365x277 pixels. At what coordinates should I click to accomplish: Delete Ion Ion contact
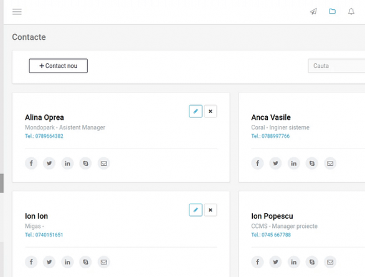[211, 210]
